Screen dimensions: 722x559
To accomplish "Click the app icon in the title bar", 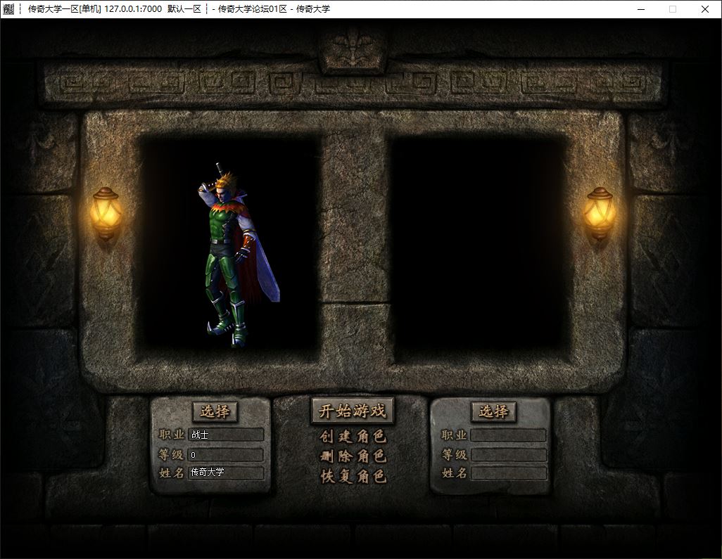I will [9, 9].
